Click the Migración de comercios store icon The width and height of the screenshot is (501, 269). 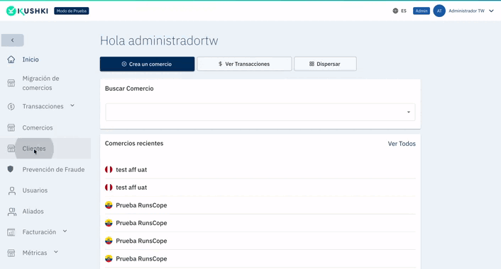[x=11, y=84]
